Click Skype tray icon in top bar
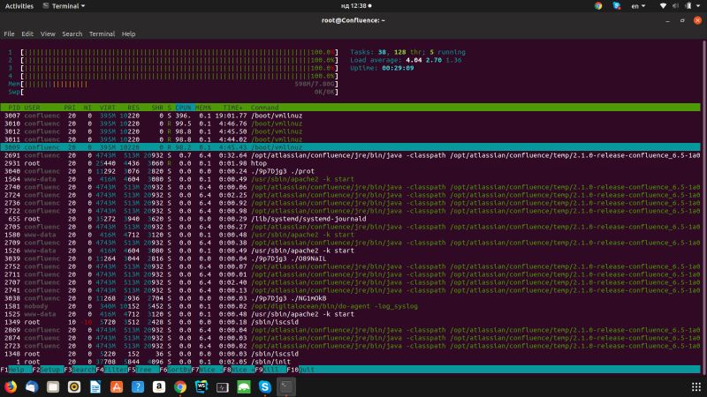Screen dimensions: 707x397 pos(616,6)
